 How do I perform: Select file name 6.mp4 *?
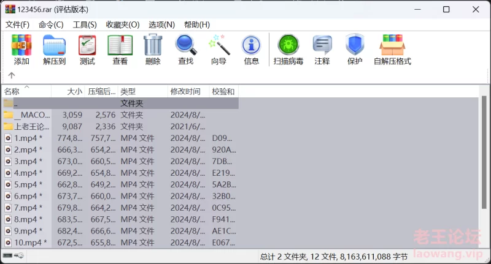(x=28, y=196)
